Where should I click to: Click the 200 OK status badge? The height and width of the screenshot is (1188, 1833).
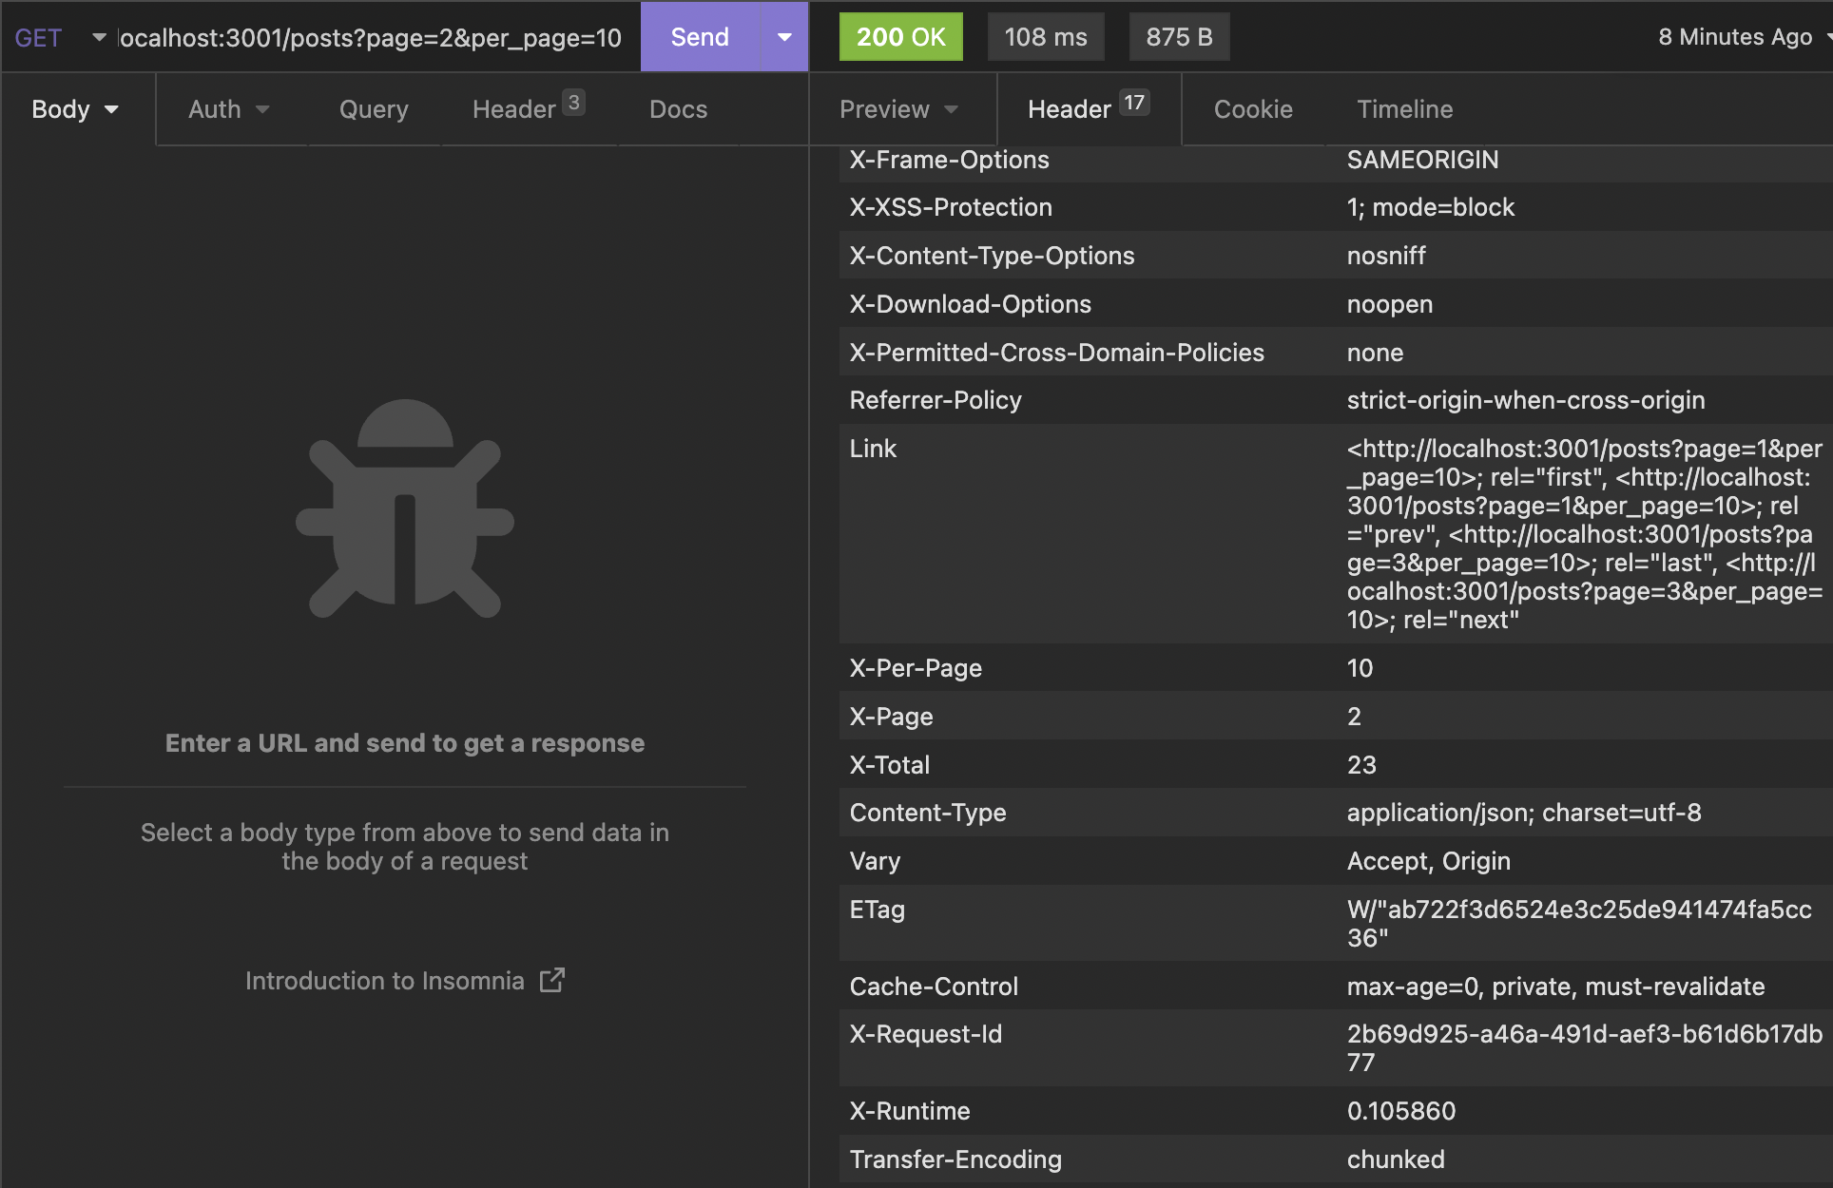[x=899, y=36]
